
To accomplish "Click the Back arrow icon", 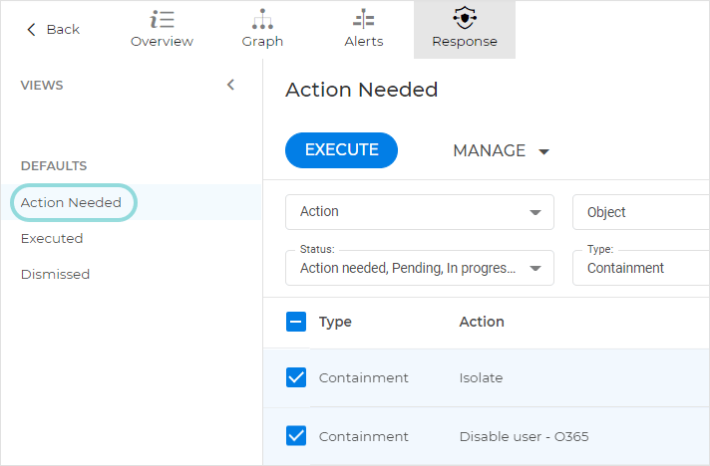I will [x=31, y=30].
